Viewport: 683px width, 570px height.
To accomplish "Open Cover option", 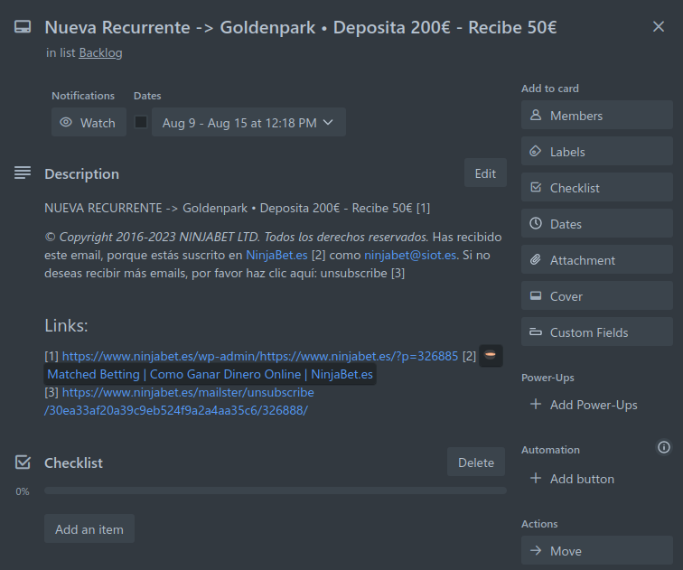I will click(x=597, y=295).
